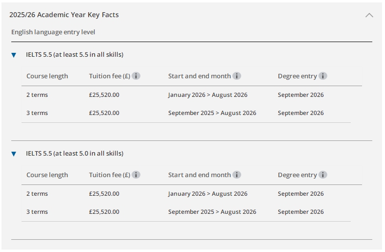Click Degree entry info icon, 5.0-in-all-skills section
The height and width of the screenshot is (252, 385).
pyautogui.click(x=323, y=175)
